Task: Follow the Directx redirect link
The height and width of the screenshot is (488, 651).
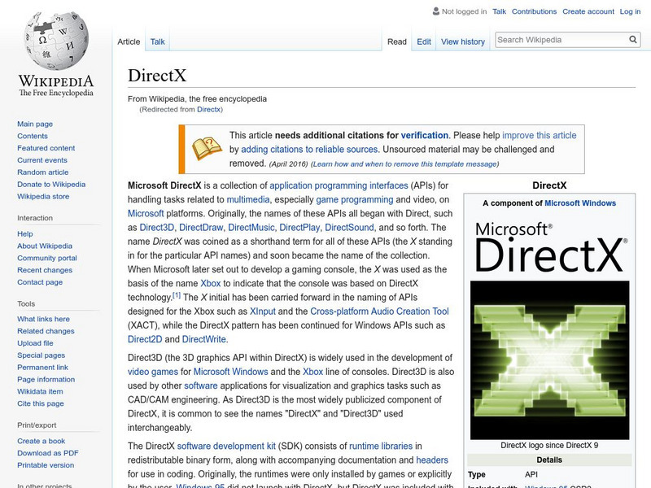Action: coord(208,110)
